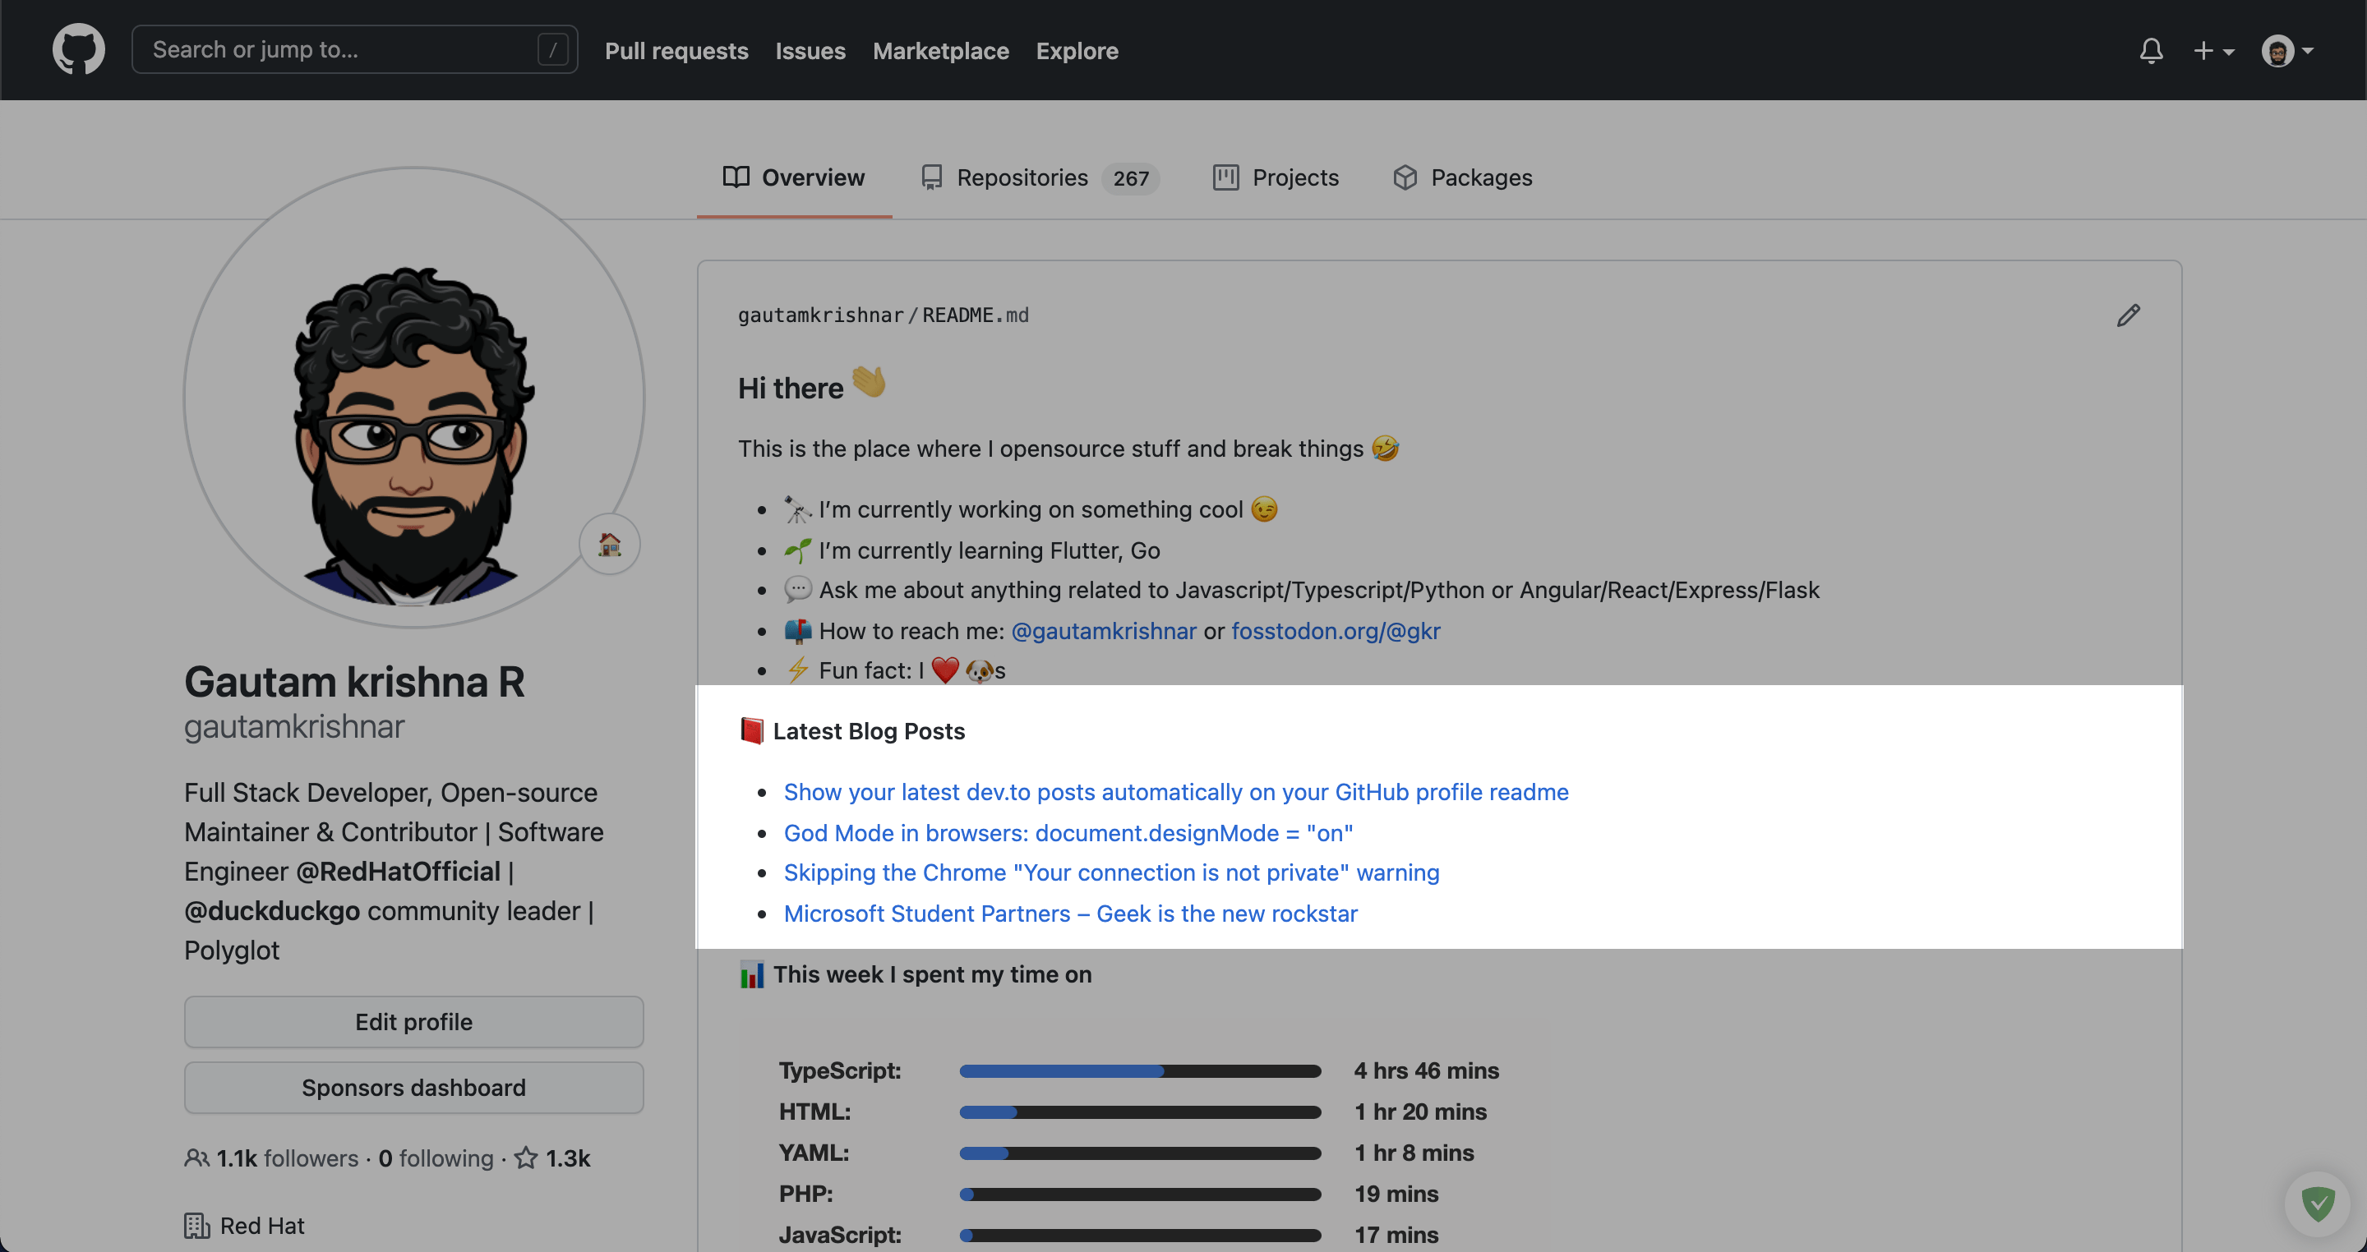Click the Overview book icon
This screenshot has height=1252, width=2367.
[735, 177]
